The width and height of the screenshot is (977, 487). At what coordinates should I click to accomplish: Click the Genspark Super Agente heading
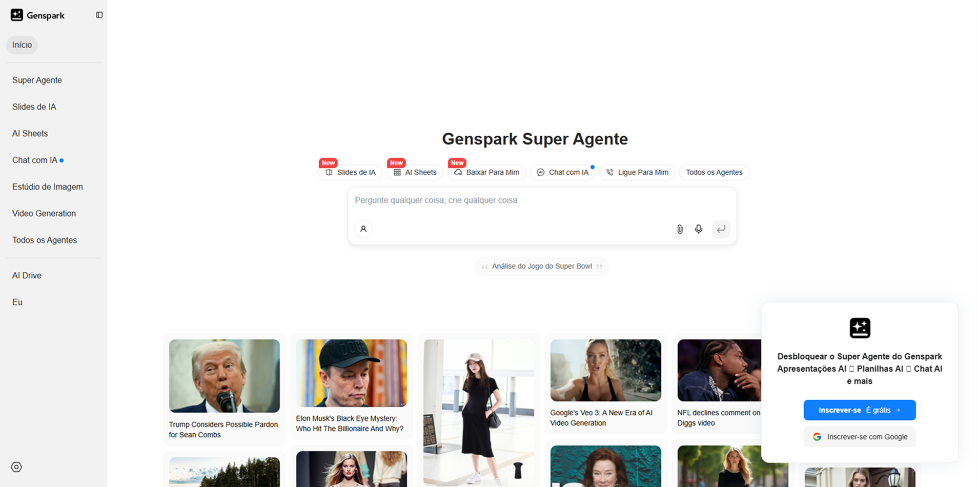coord(535,139)
